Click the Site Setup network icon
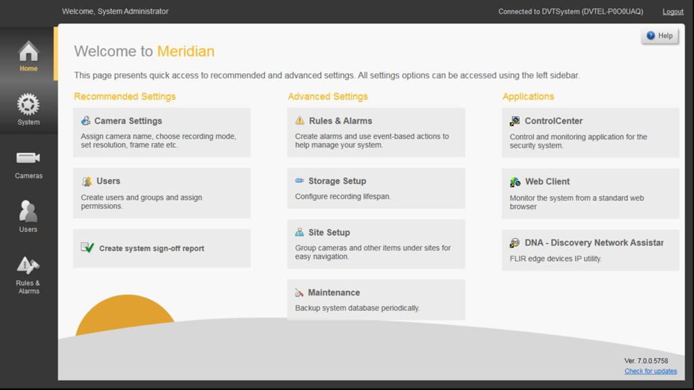The height and width of the screenshot is (390, 694). pos(300,232)
